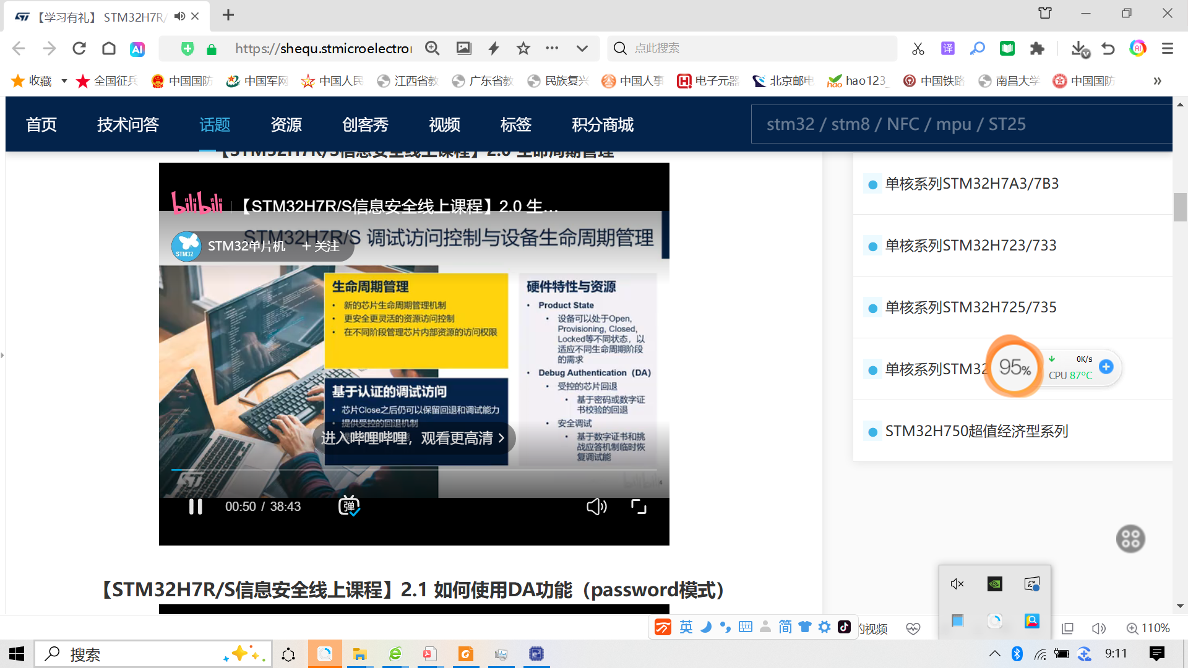
Task: Bookmark this page with the star icon
Action: (523, 48)
